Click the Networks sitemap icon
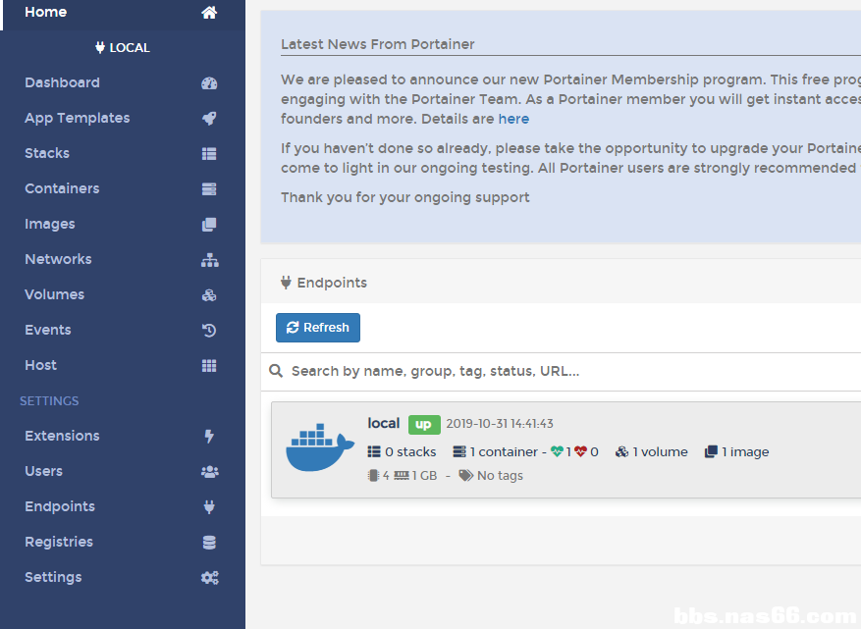Screen dimensions: 861x629 click(210, 260)
